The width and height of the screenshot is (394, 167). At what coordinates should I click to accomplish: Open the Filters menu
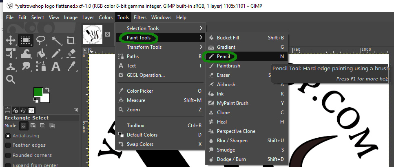coord(140,17)
